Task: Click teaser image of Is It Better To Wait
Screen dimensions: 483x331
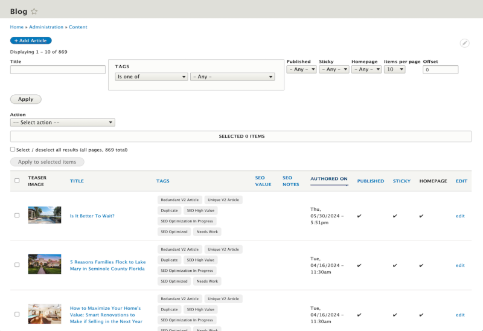Action: click(x=45, y=215)
